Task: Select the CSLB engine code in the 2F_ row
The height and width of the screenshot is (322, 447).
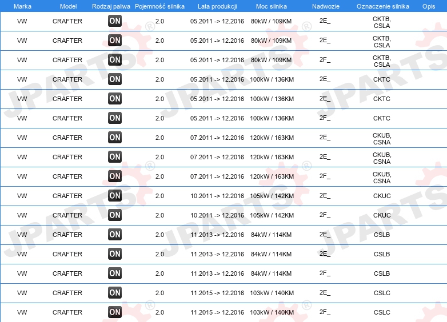Action: pos(382,273)
